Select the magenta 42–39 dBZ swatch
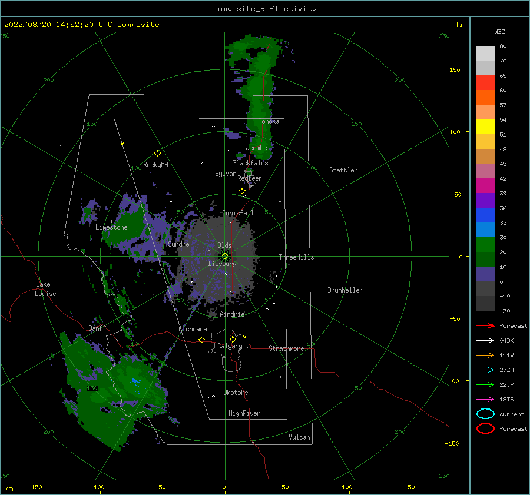 (485, 186)
